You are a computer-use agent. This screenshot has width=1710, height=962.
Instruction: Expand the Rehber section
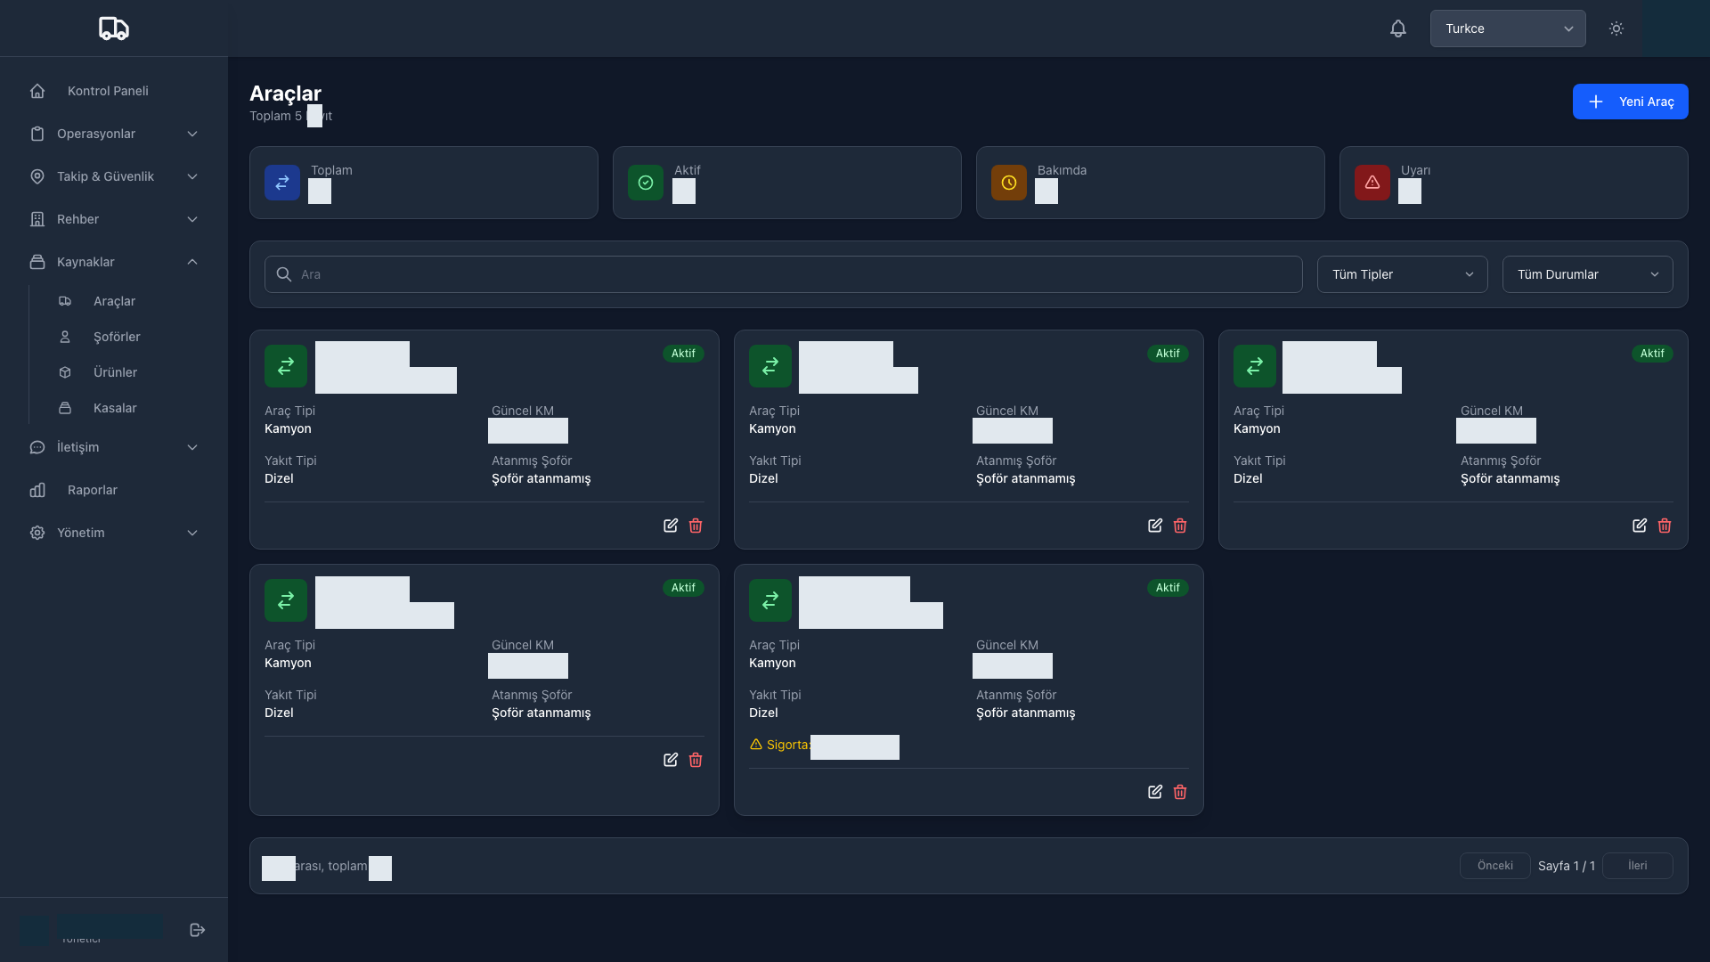pyautogui.click(x=114, y=219)
